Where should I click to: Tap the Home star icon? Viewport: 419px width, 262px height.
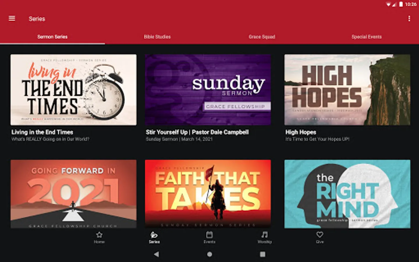pyautogui.click(x=99, y=235)
